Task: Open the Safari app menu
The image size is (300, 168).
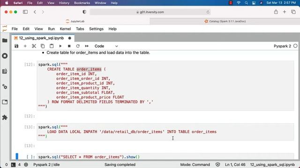Action: click(18, 3)
